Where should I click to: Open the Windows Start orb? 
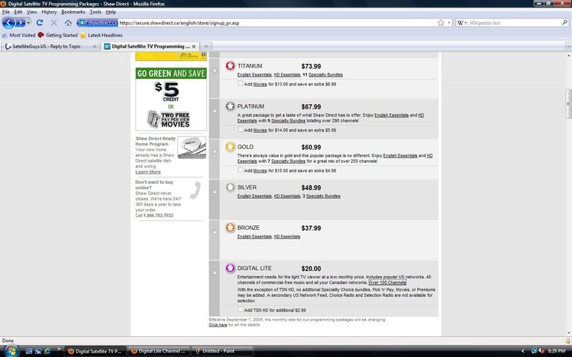(11, 351)
